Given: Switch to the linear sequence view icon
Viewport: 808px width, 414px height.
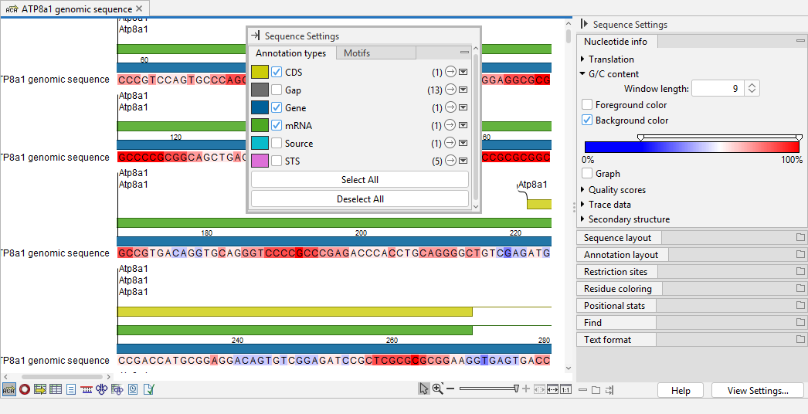Looking at the screenshot, I should tap(8, 390).
